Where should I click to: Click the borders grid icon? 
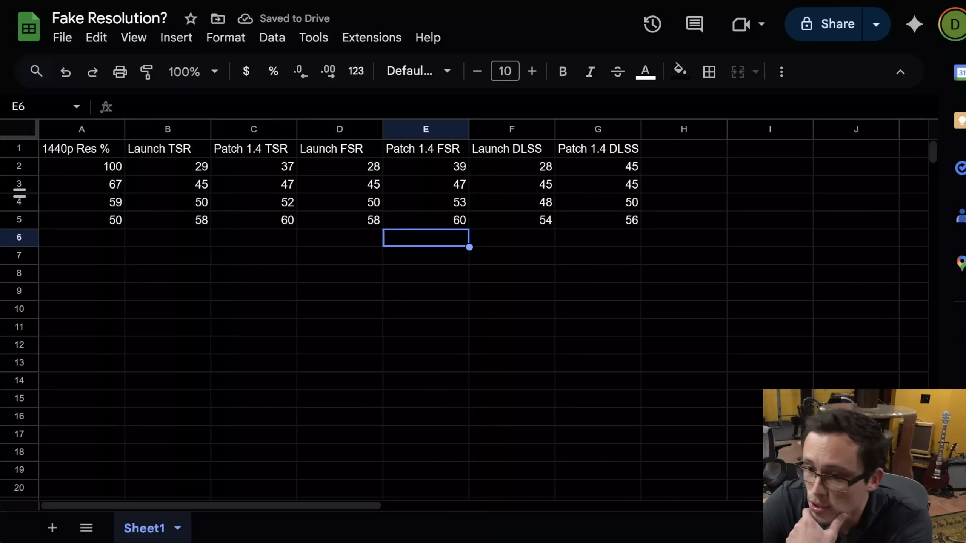(x=709, y=71)
